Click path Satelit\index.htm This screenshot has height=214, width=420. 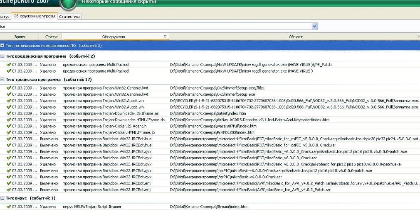[x=208, y=113]
